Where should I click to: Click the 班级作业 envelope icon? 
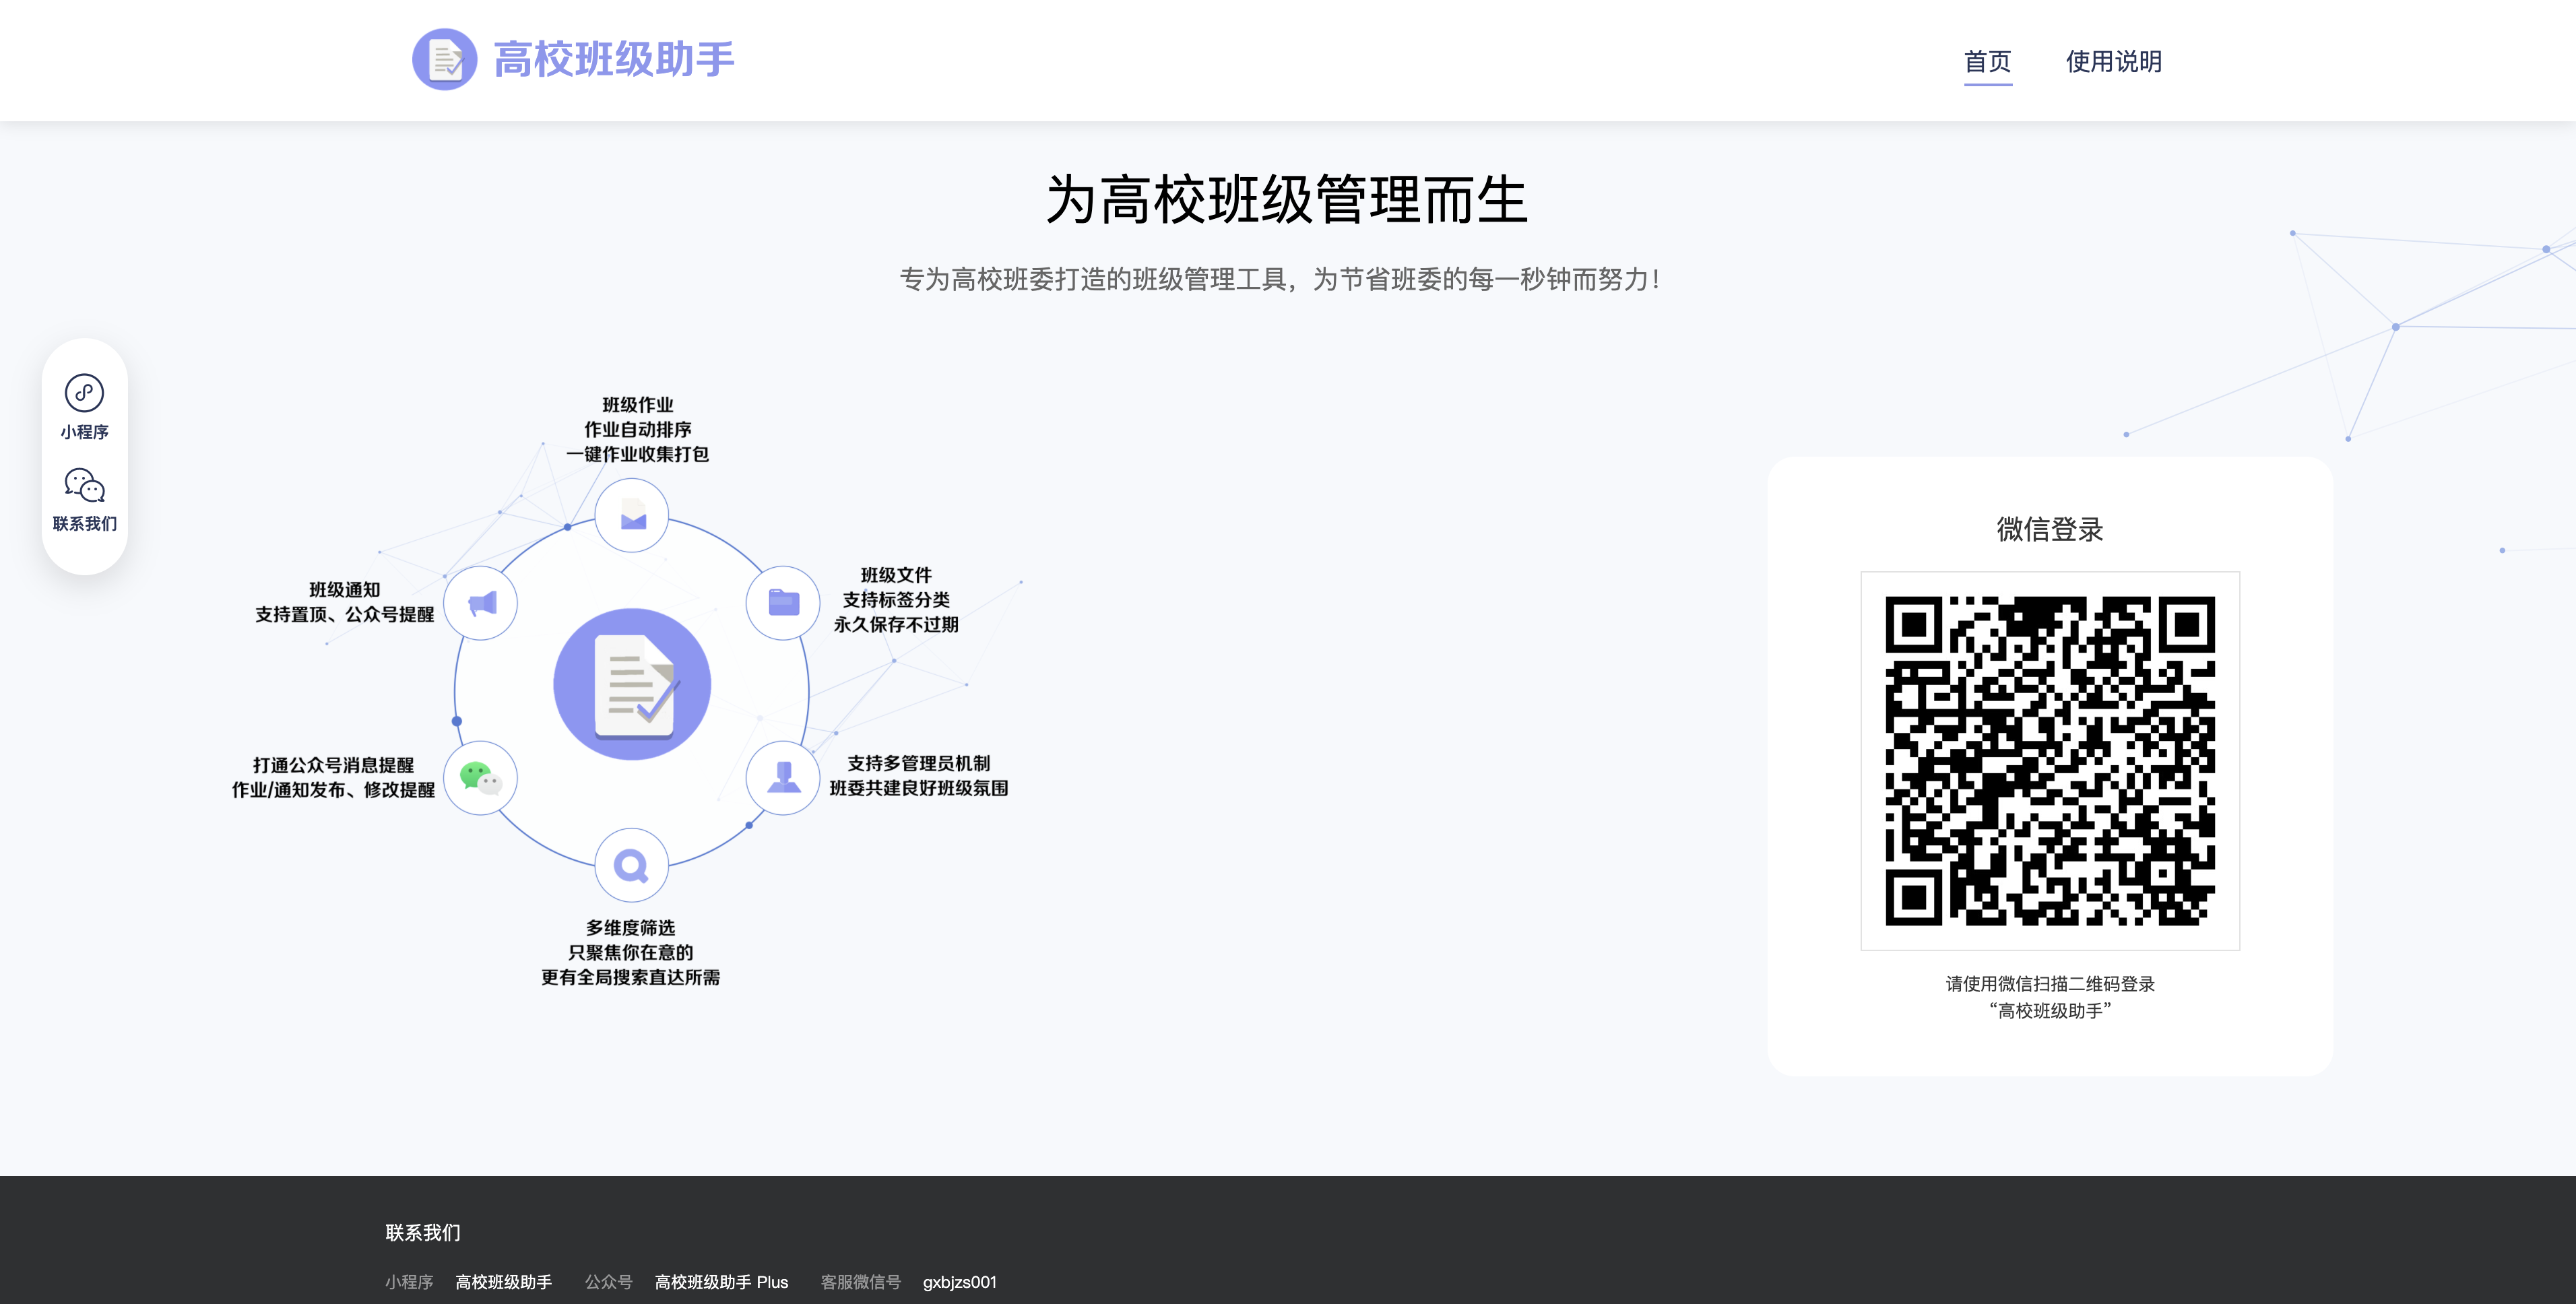632,516
